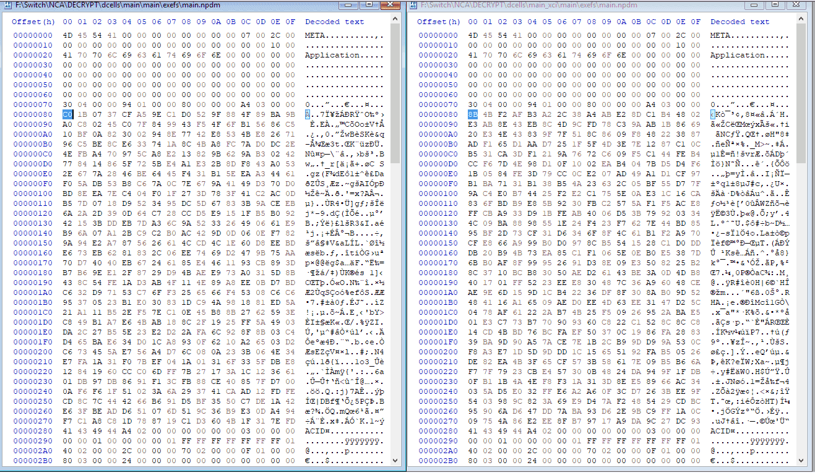
Task: Close the right main_xci hex window
Action: 796,5
